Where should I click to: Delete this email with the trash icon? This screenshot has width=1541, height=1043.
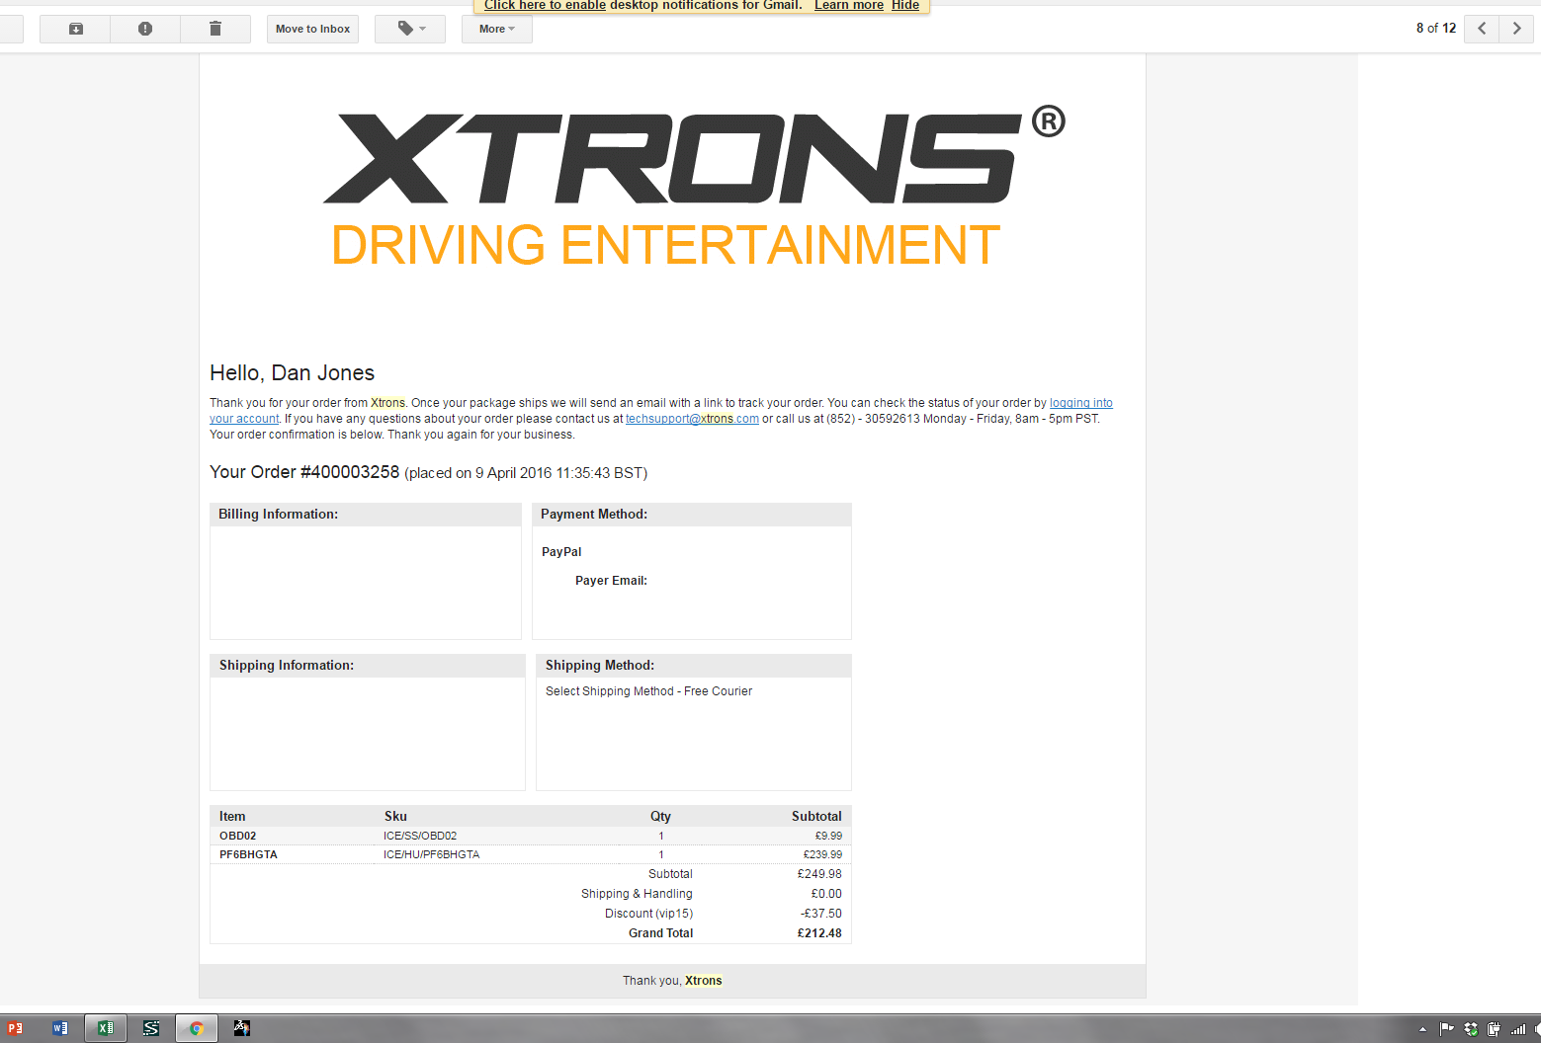215,29
